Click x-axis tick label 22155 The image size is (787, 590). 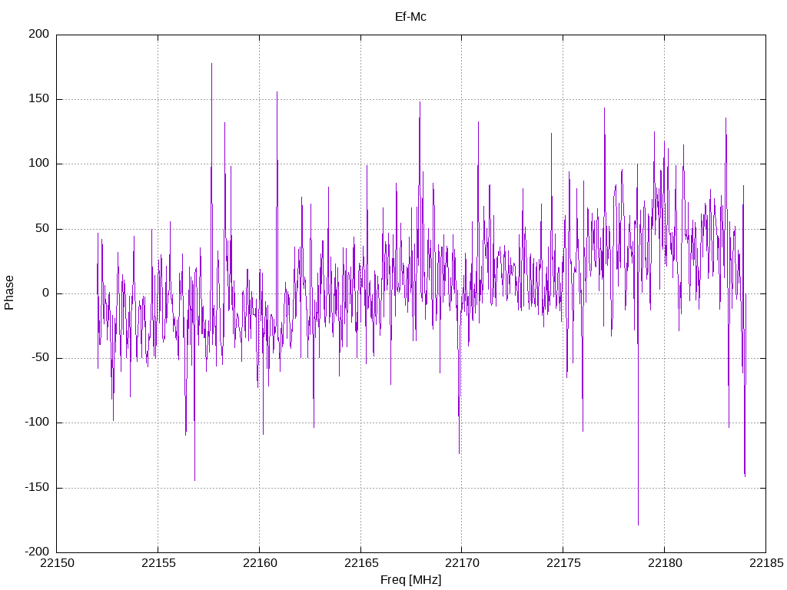pos(158,563)
